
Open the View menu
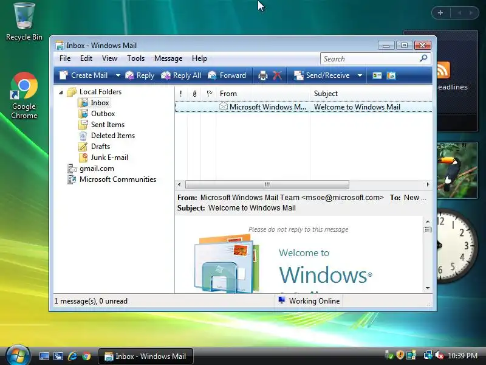click(x=110, y=58)
